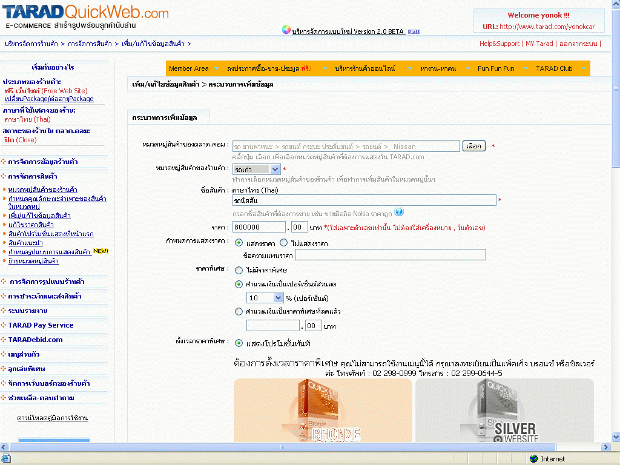Click the Bronze website package image

[323, 411]
